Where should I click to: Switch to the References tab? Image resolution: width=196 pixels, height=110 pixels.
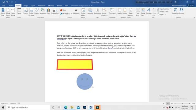42,6
